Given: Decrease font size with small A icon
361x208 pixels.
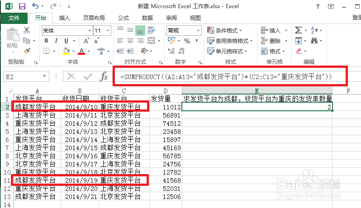Looking at the screenshot, I should pyautogui.click(x=96, y=41).
